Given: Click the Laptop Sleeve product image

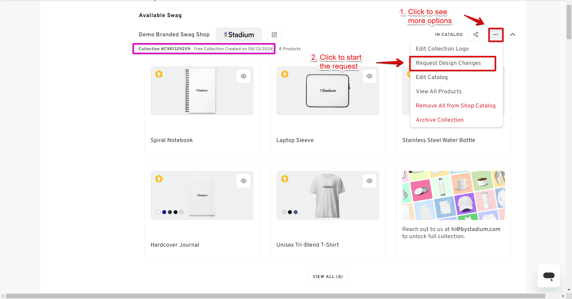Looking at the screenshot, I should (x=328, y=91).
